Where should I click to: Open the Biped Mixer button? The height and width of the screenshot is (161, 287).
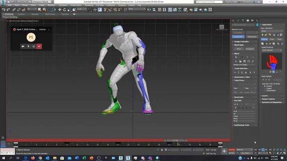pos(239,49)
